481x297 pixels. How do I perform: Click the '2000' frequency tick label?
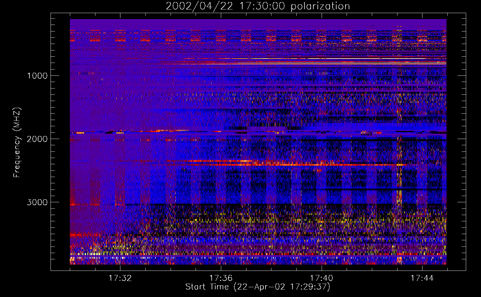pyautogui.click(x=37, y=139)
